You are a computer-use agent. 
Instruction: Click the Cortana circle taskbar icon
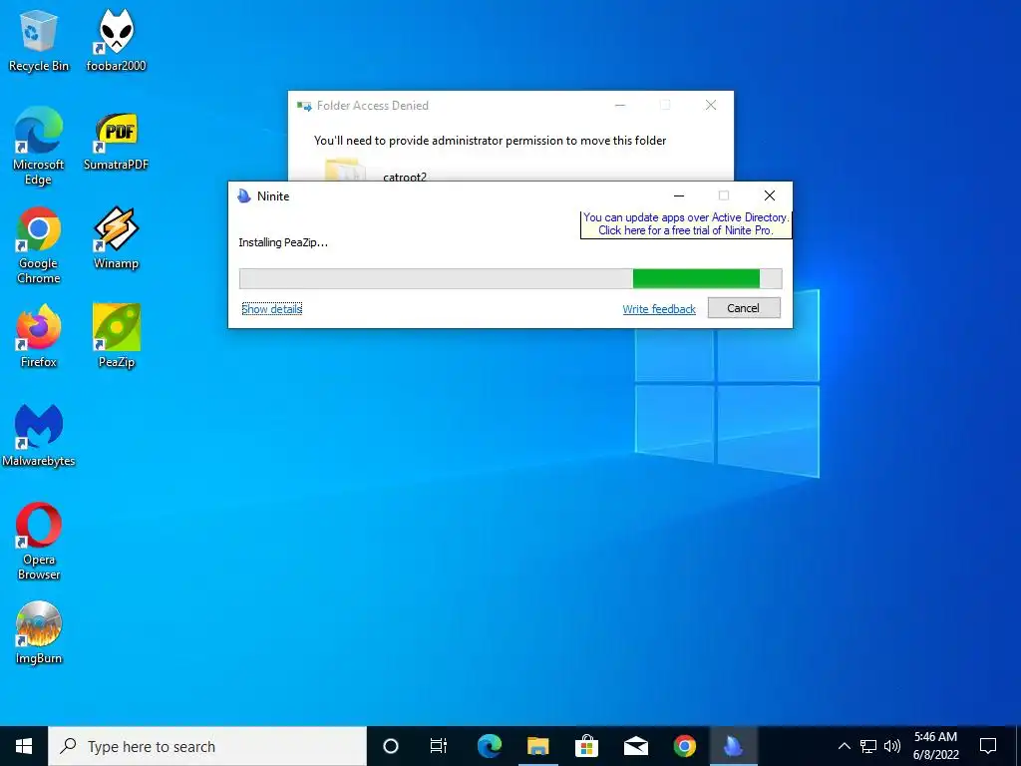(x=390, y=746)
